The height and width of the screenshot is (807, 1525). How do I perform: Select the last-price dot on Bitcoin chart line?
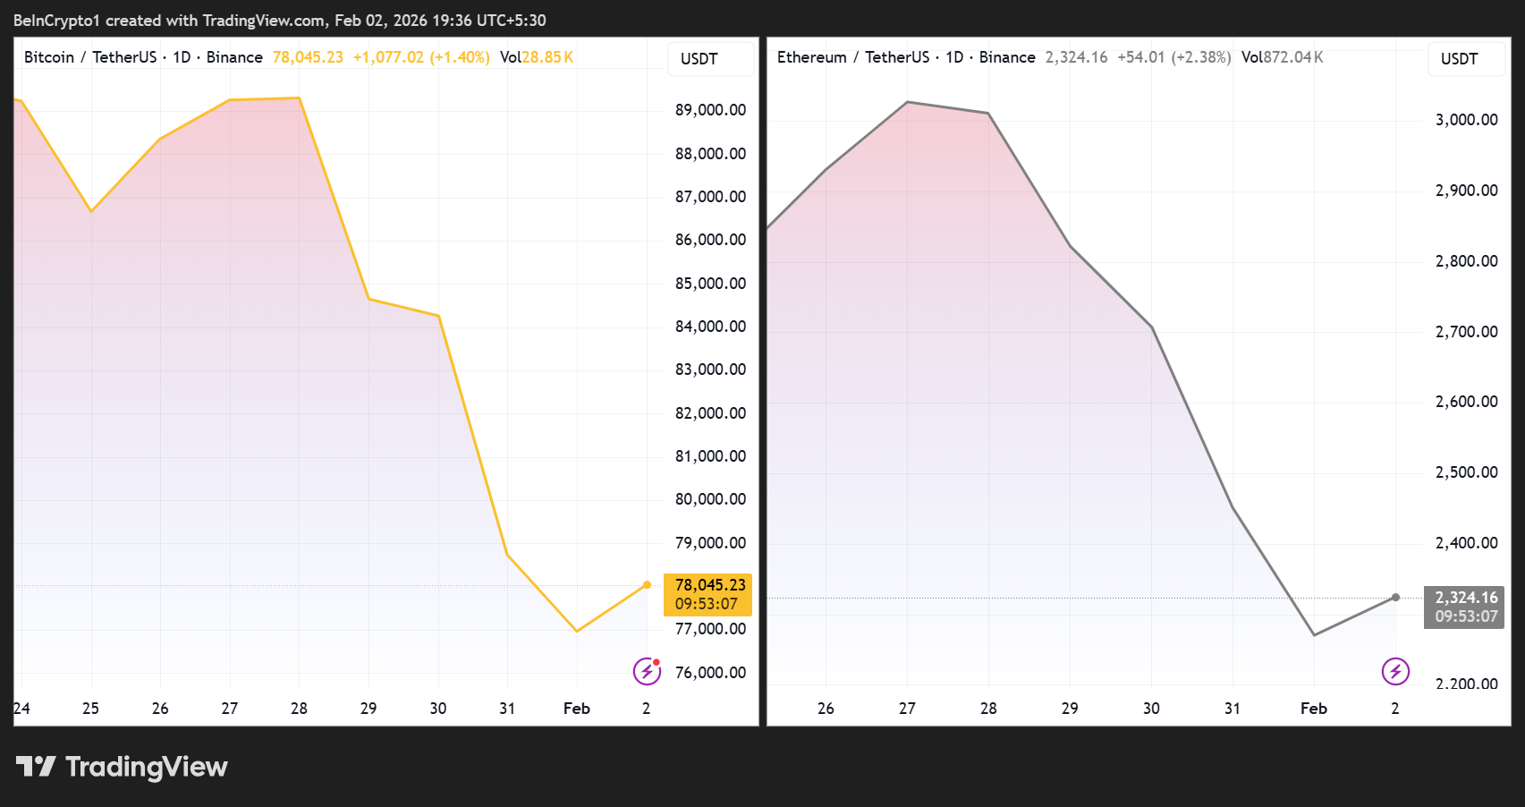[x=646, y=584]
